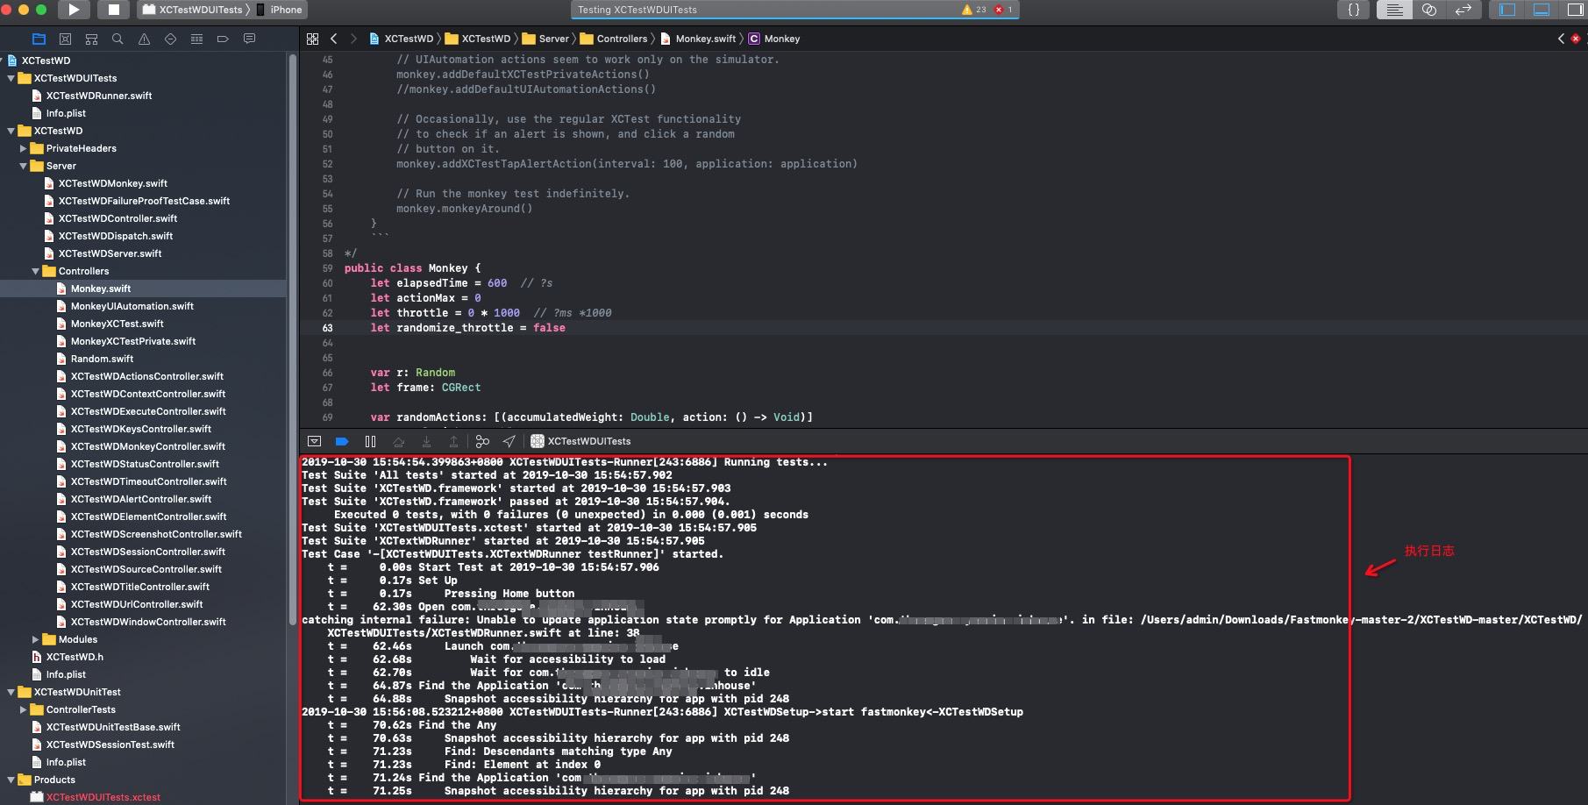The image size is (1588, 805).
Task: Click Step Out in debug bar
Action: pyautogui.click(x=453, y=441)
